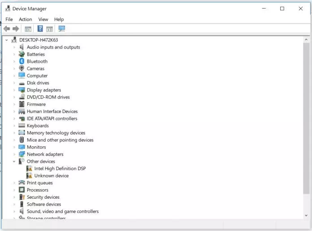Open the Help toolbar icon with question mark
This screenshot has width=312, height=231.
(x=40, y=29)
